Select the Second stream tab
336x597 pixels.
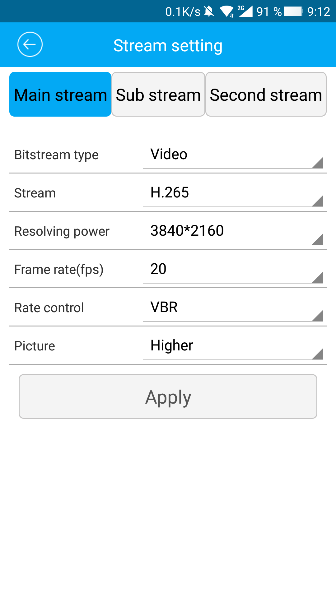(x=266, y=95)
